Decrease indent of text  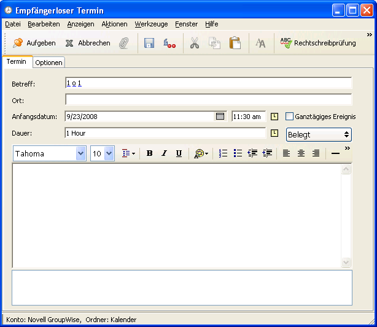click(252, 153)
